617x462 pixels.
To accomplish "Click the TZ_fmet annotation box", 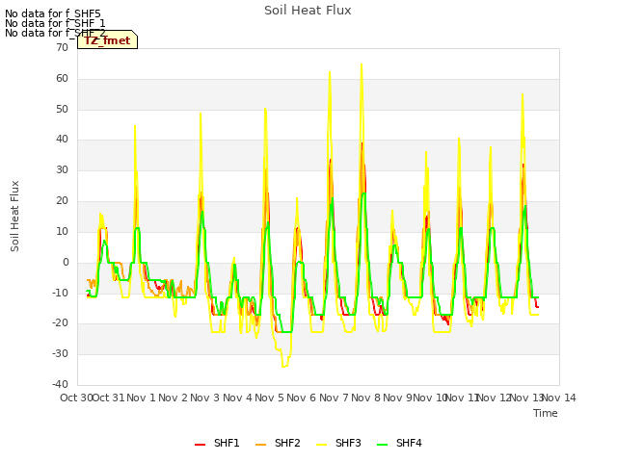I will tap(107, 40).
